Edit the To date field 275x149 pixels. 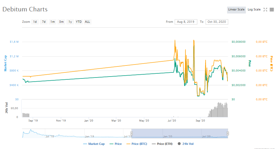[217, 22]
